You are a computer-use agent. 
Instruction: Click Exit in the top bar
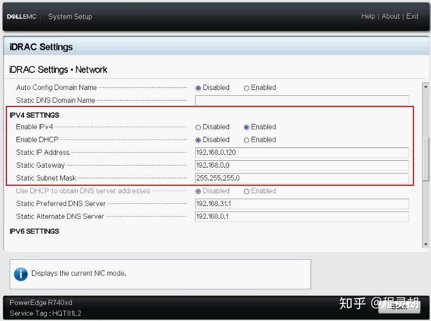[x=412, y=17]
